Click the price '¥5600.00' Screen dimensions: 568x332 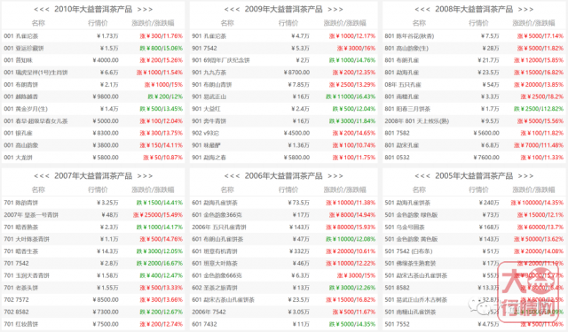(486, 134)
